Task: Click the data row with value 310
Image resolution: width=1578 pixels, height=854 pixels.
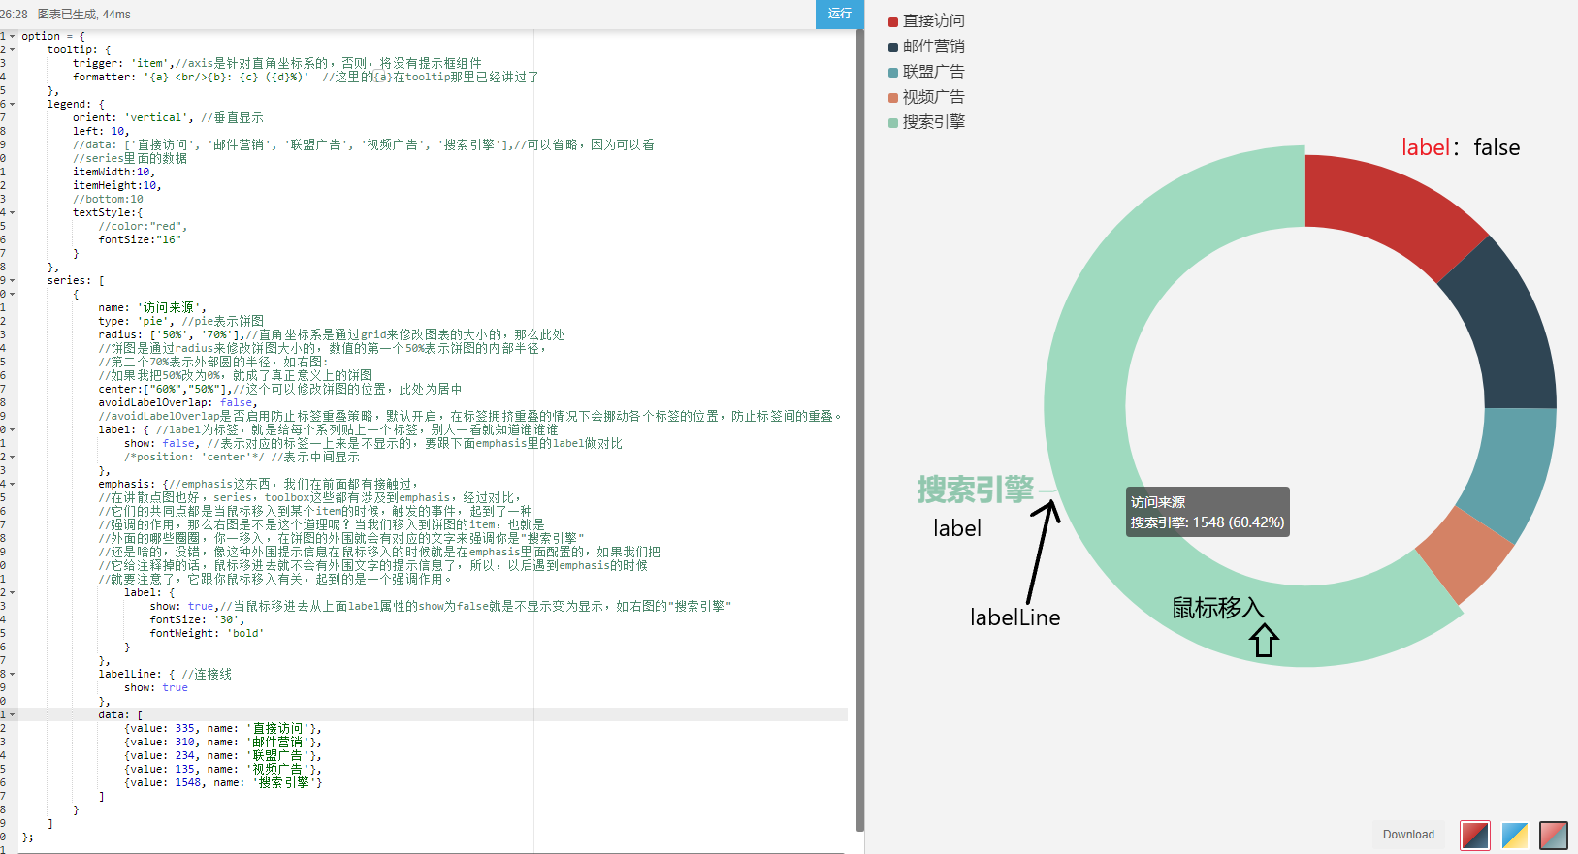Action: [x=223, y=742]
